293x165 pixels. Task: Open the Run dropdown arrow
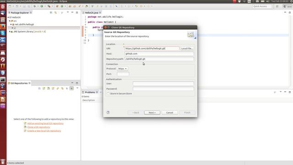pyautogui.click(x=45, y=6)
